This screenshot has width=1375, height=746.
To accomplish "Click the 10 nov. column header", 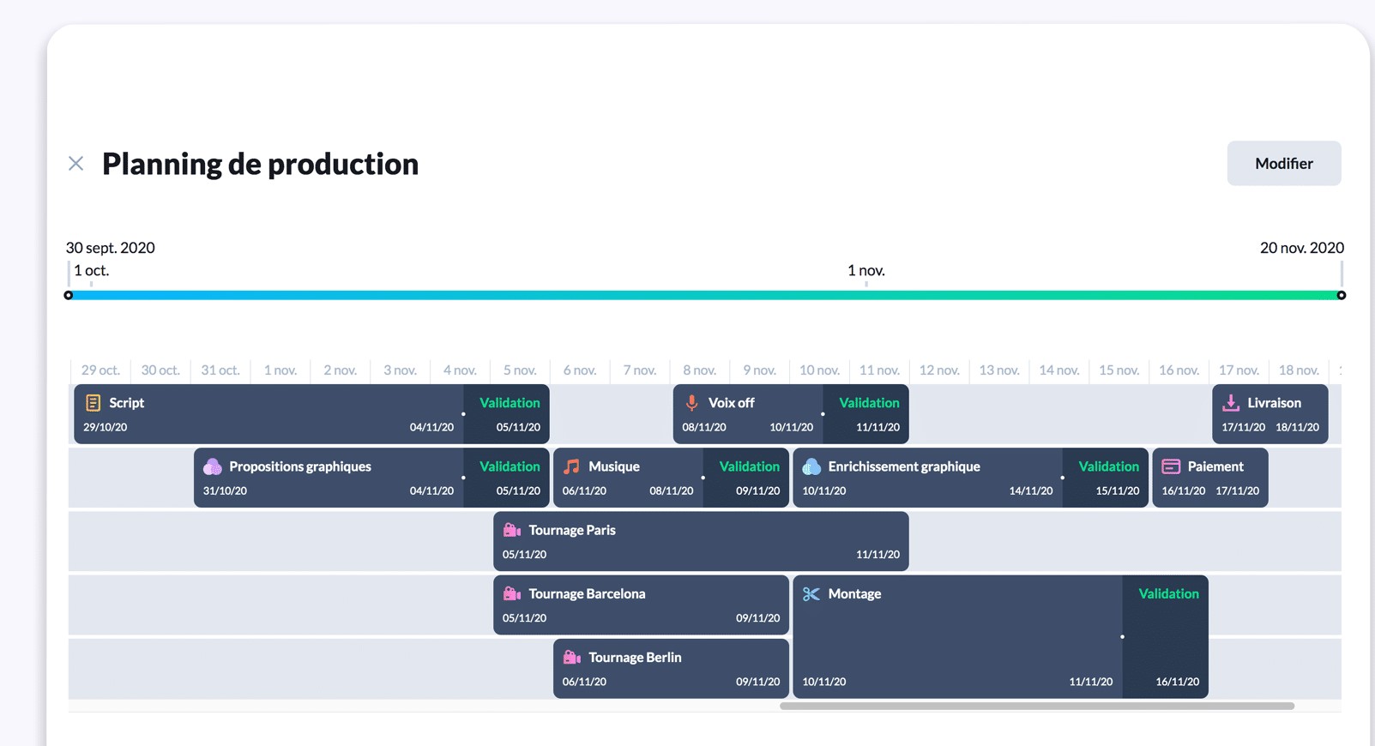I will 819,370.
